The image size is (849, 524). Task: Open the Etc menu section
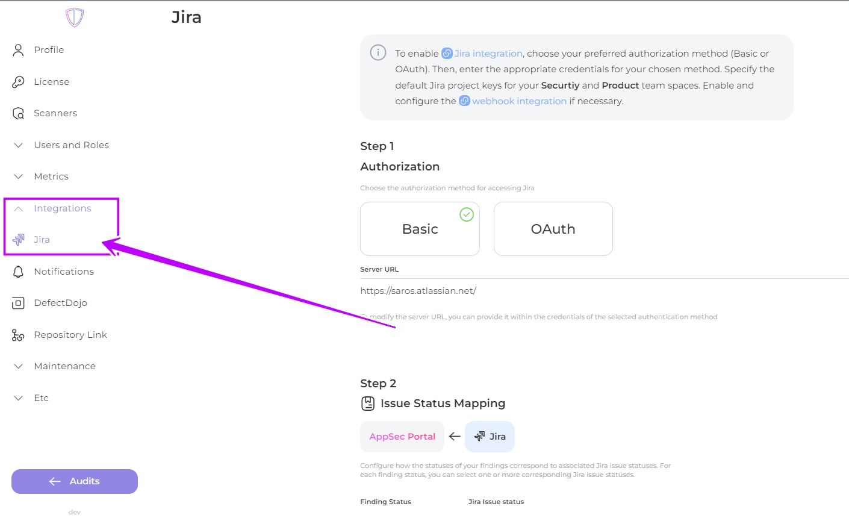(41, 398)
